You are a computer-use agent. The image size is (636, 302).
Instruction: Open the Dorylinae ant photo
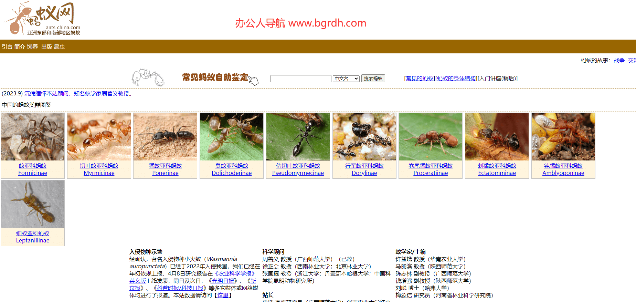[364, 137]
